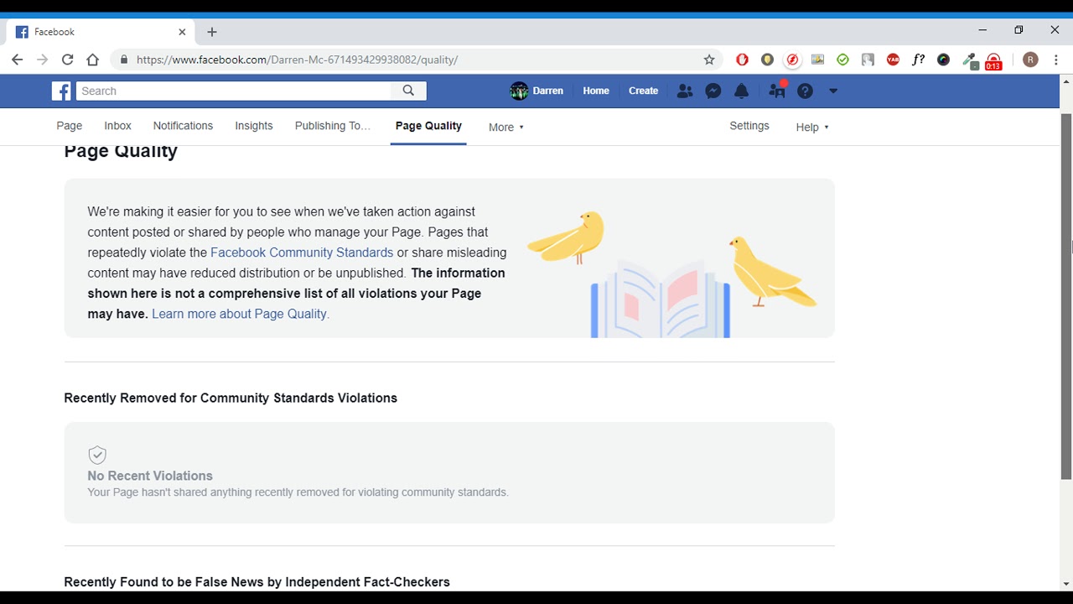Viewport: 1073px width, 604px height.
Task: Expand the account dropdown arrow in Facebook bar
Action: 832,91
